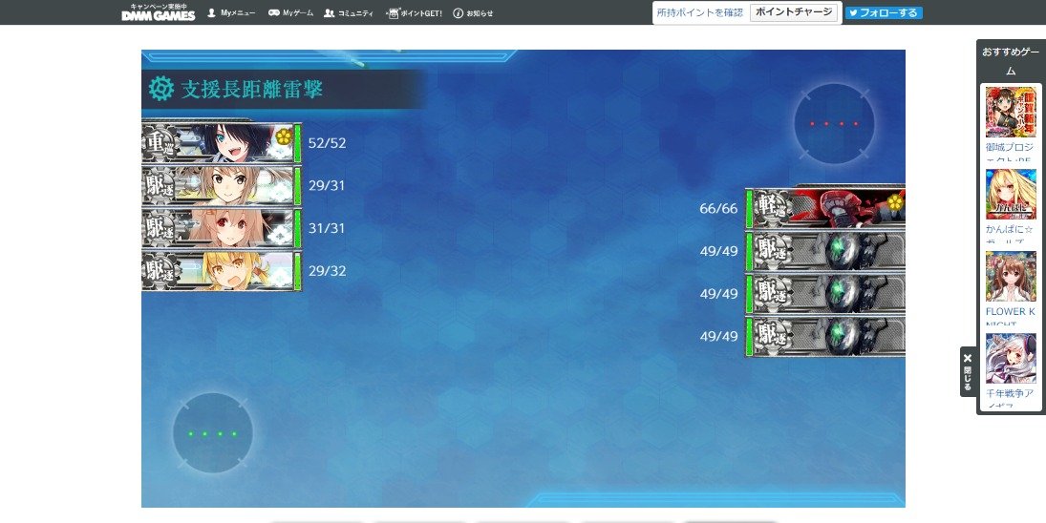Screen dimensions: 1046x523
Task: Select the heavy cruiser card with 52/52 HP
Action: pyautogui.click(x=222, y=142)
